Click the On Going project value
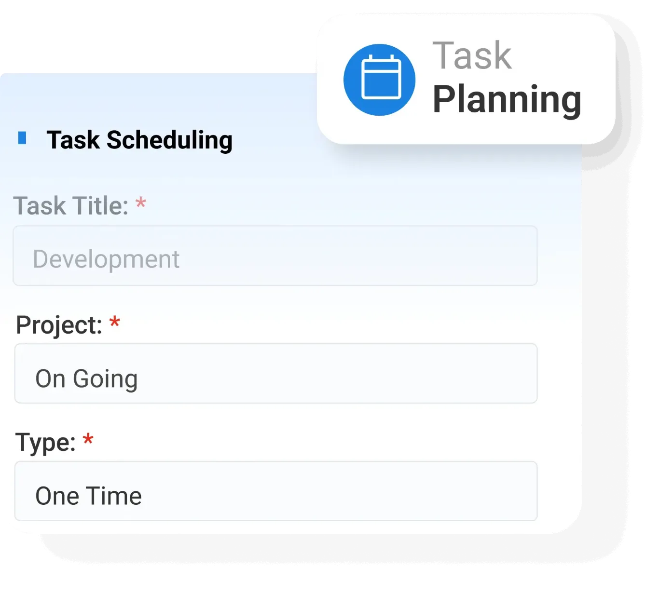Viewport: 659px width, 594px height. (87, 379)
